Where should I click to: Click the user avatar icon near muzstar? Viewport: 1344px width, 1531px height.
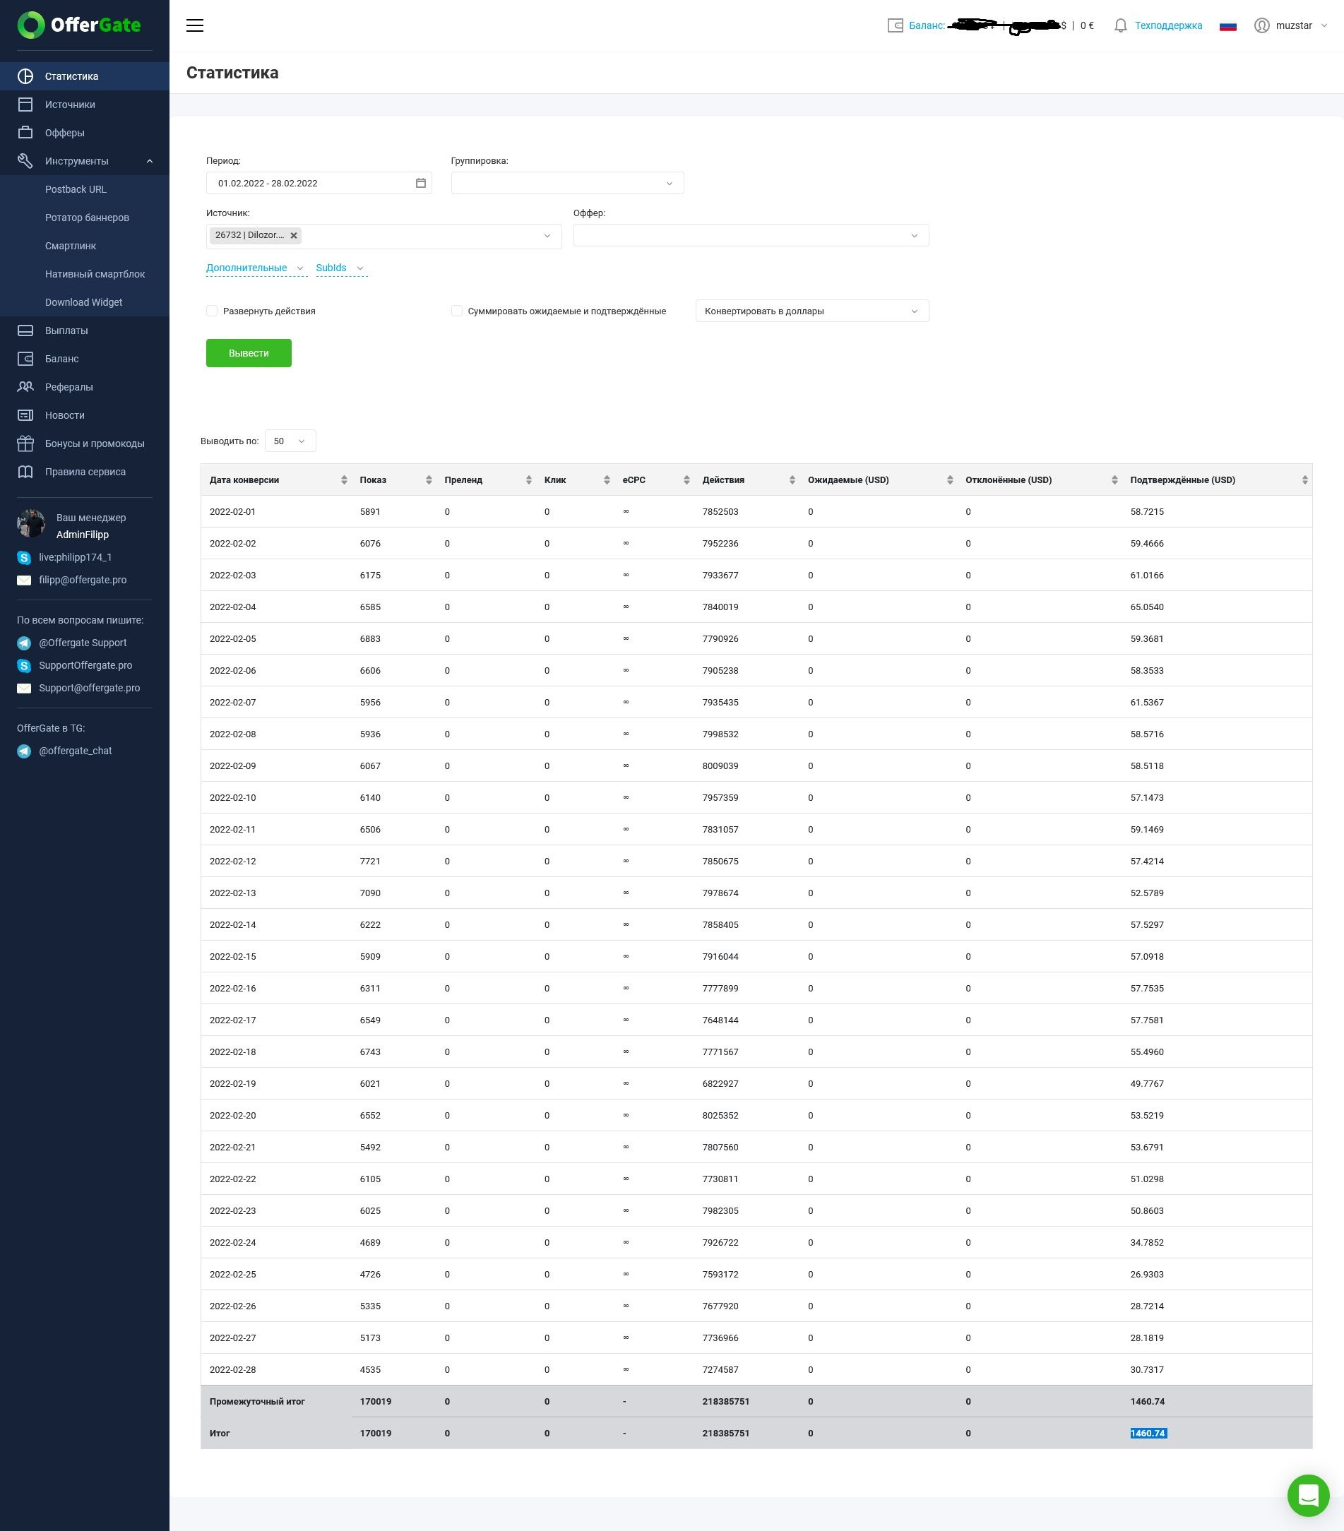click(x=1261, y=25)
